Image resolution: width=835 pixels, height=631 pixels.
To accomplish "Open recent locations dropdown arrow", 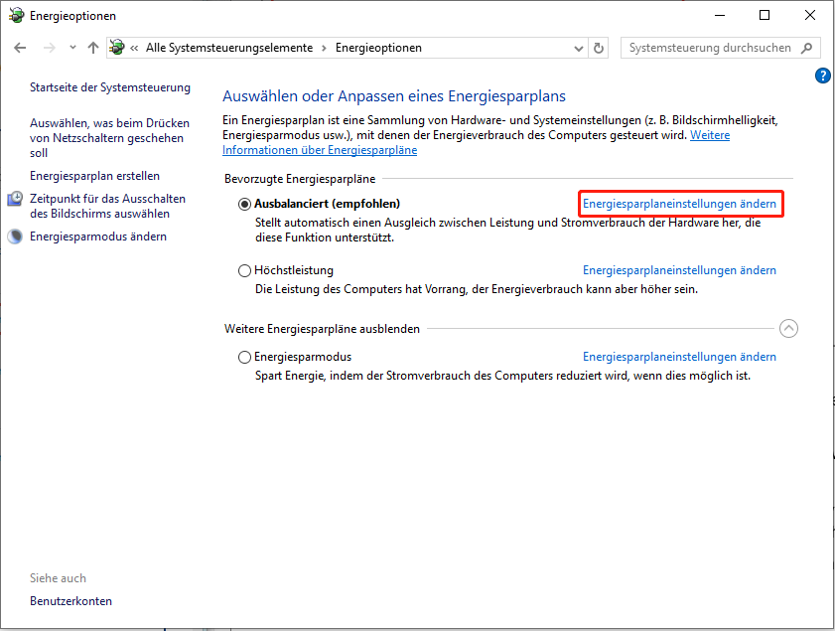I will pyautogui.click(x=72, y=48).
